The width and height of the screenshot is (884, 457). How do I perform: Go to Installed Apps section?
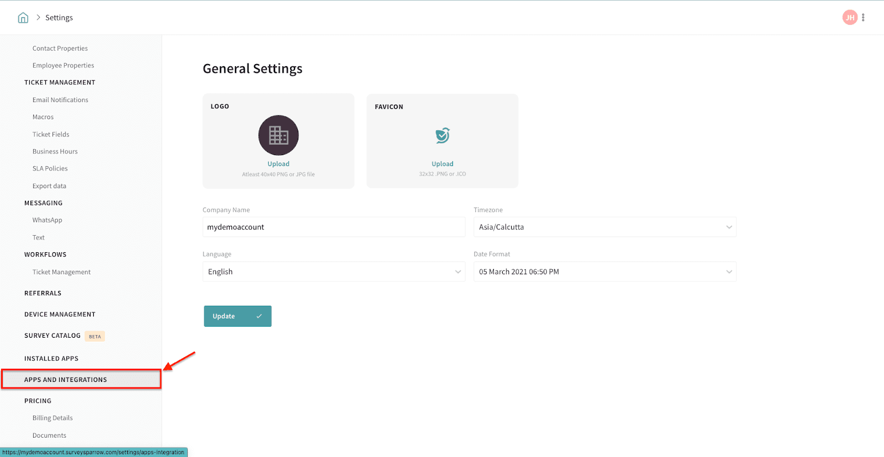point(51,359)
